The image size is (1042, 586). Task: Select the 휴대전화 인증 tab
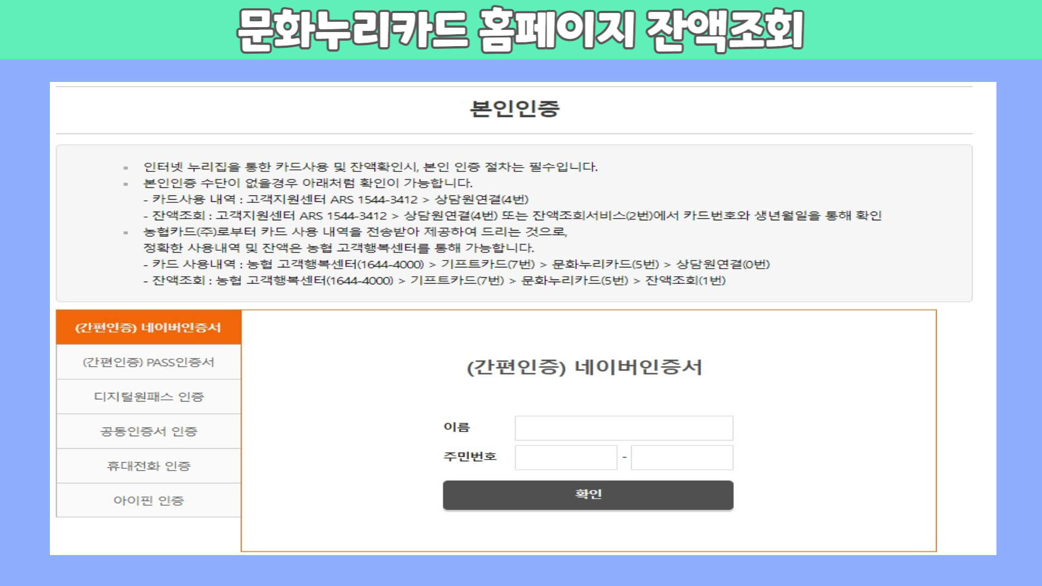(x=148, y=466)
